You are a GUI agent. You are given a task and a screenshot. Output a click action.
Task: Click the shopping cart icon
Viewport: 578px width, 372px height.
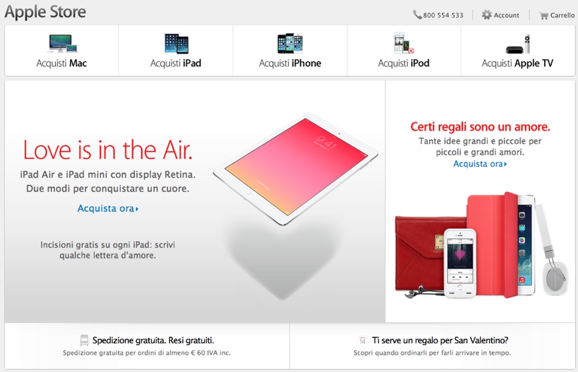(x=543, y=15)
